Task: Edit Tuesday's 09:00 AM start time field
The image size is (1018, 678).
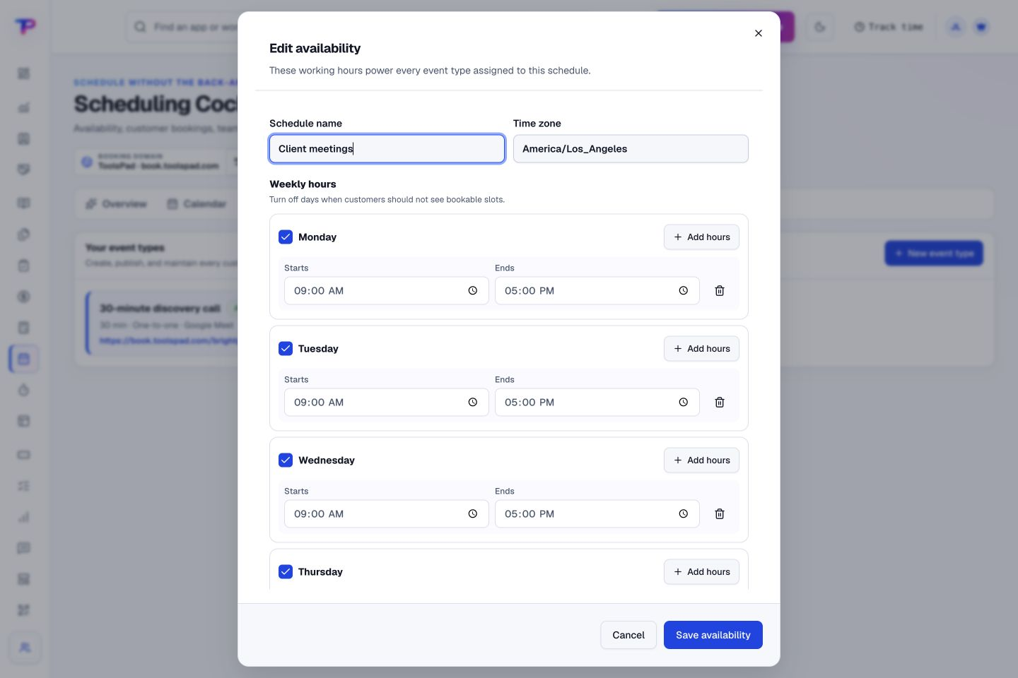Action: pyautogui.click(x=387, y=403)
